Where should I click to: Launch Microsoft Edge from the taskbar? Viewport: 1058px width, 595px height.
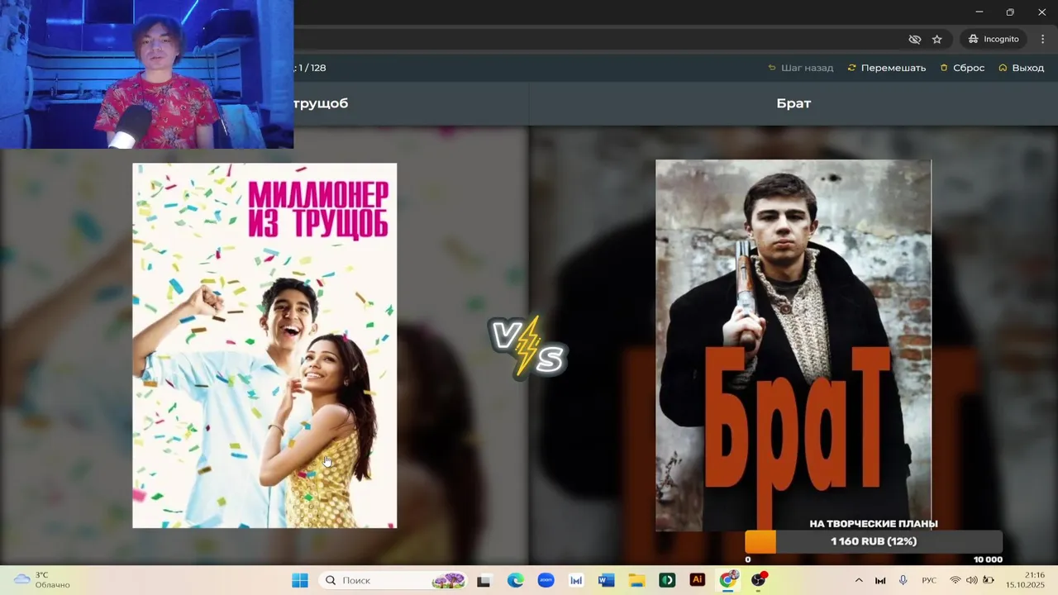515,580
